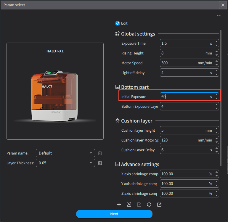
Task: Increase Exposure Time with up arrow
Action: coord(217,42)
